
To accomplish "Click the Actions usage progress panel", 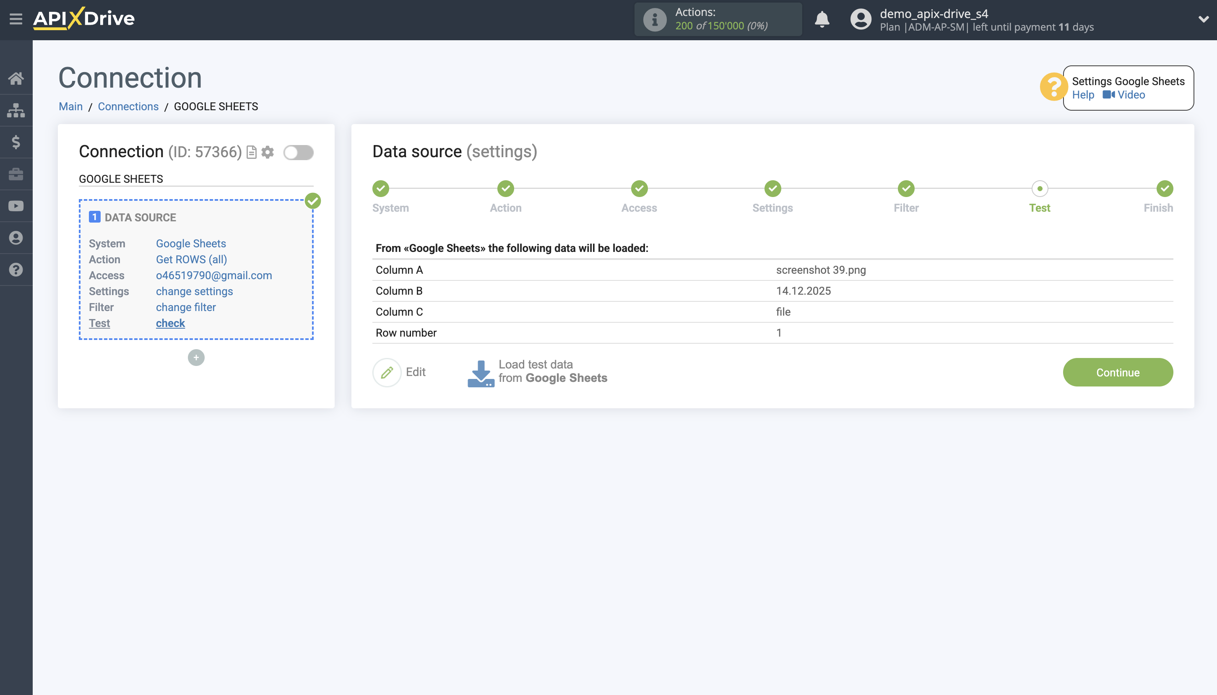I will (718, 19).
